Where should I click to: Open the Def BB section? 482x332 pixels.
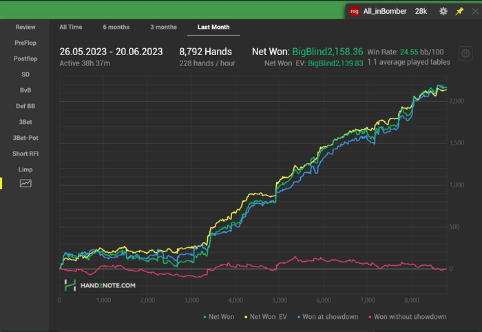click(x=25, y=106)
